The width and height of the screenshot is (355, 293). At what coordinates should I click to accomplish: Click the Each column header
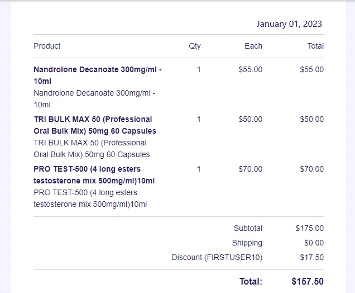tap(253, 46)
